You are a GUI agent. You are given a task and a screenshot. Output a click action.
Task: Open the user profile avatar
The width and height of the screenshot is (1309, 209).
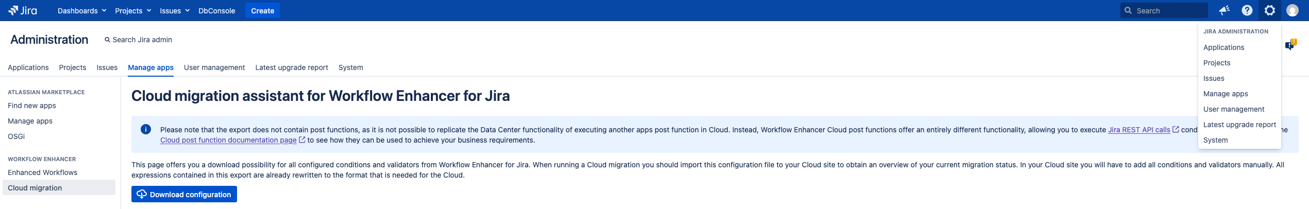1292,10
